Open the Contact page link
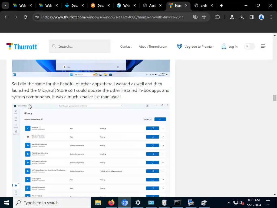 (126, 47)
